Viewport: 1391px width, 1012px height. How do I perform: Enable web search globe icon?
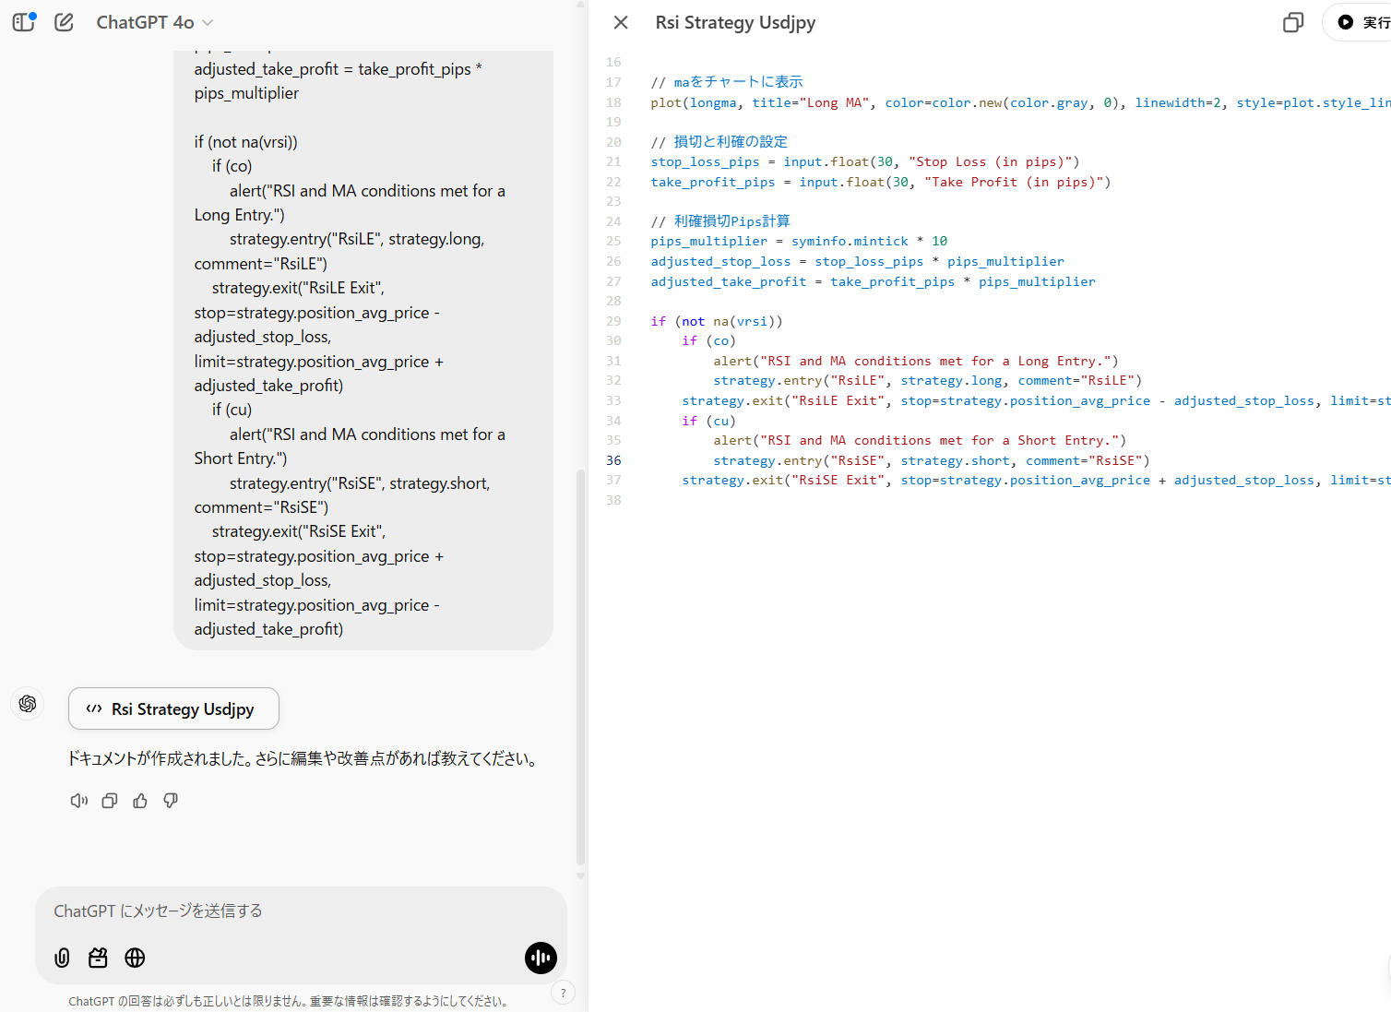point(135,958)
